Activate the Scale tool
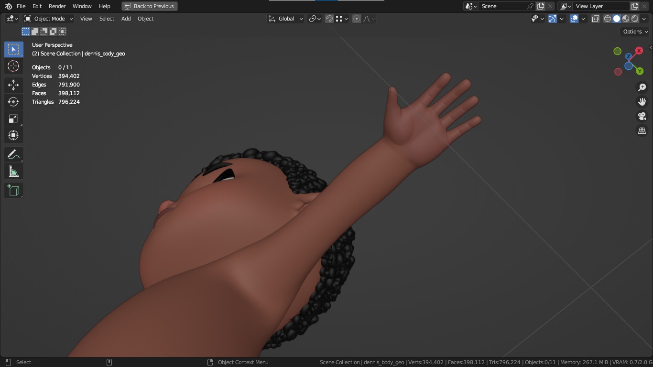 tap(13, 119)
